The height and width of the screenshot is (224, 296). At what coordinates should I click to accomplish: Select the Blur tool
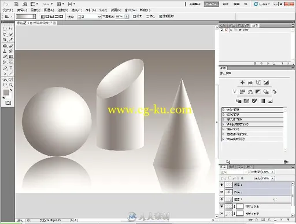click(x=5, y=62)
